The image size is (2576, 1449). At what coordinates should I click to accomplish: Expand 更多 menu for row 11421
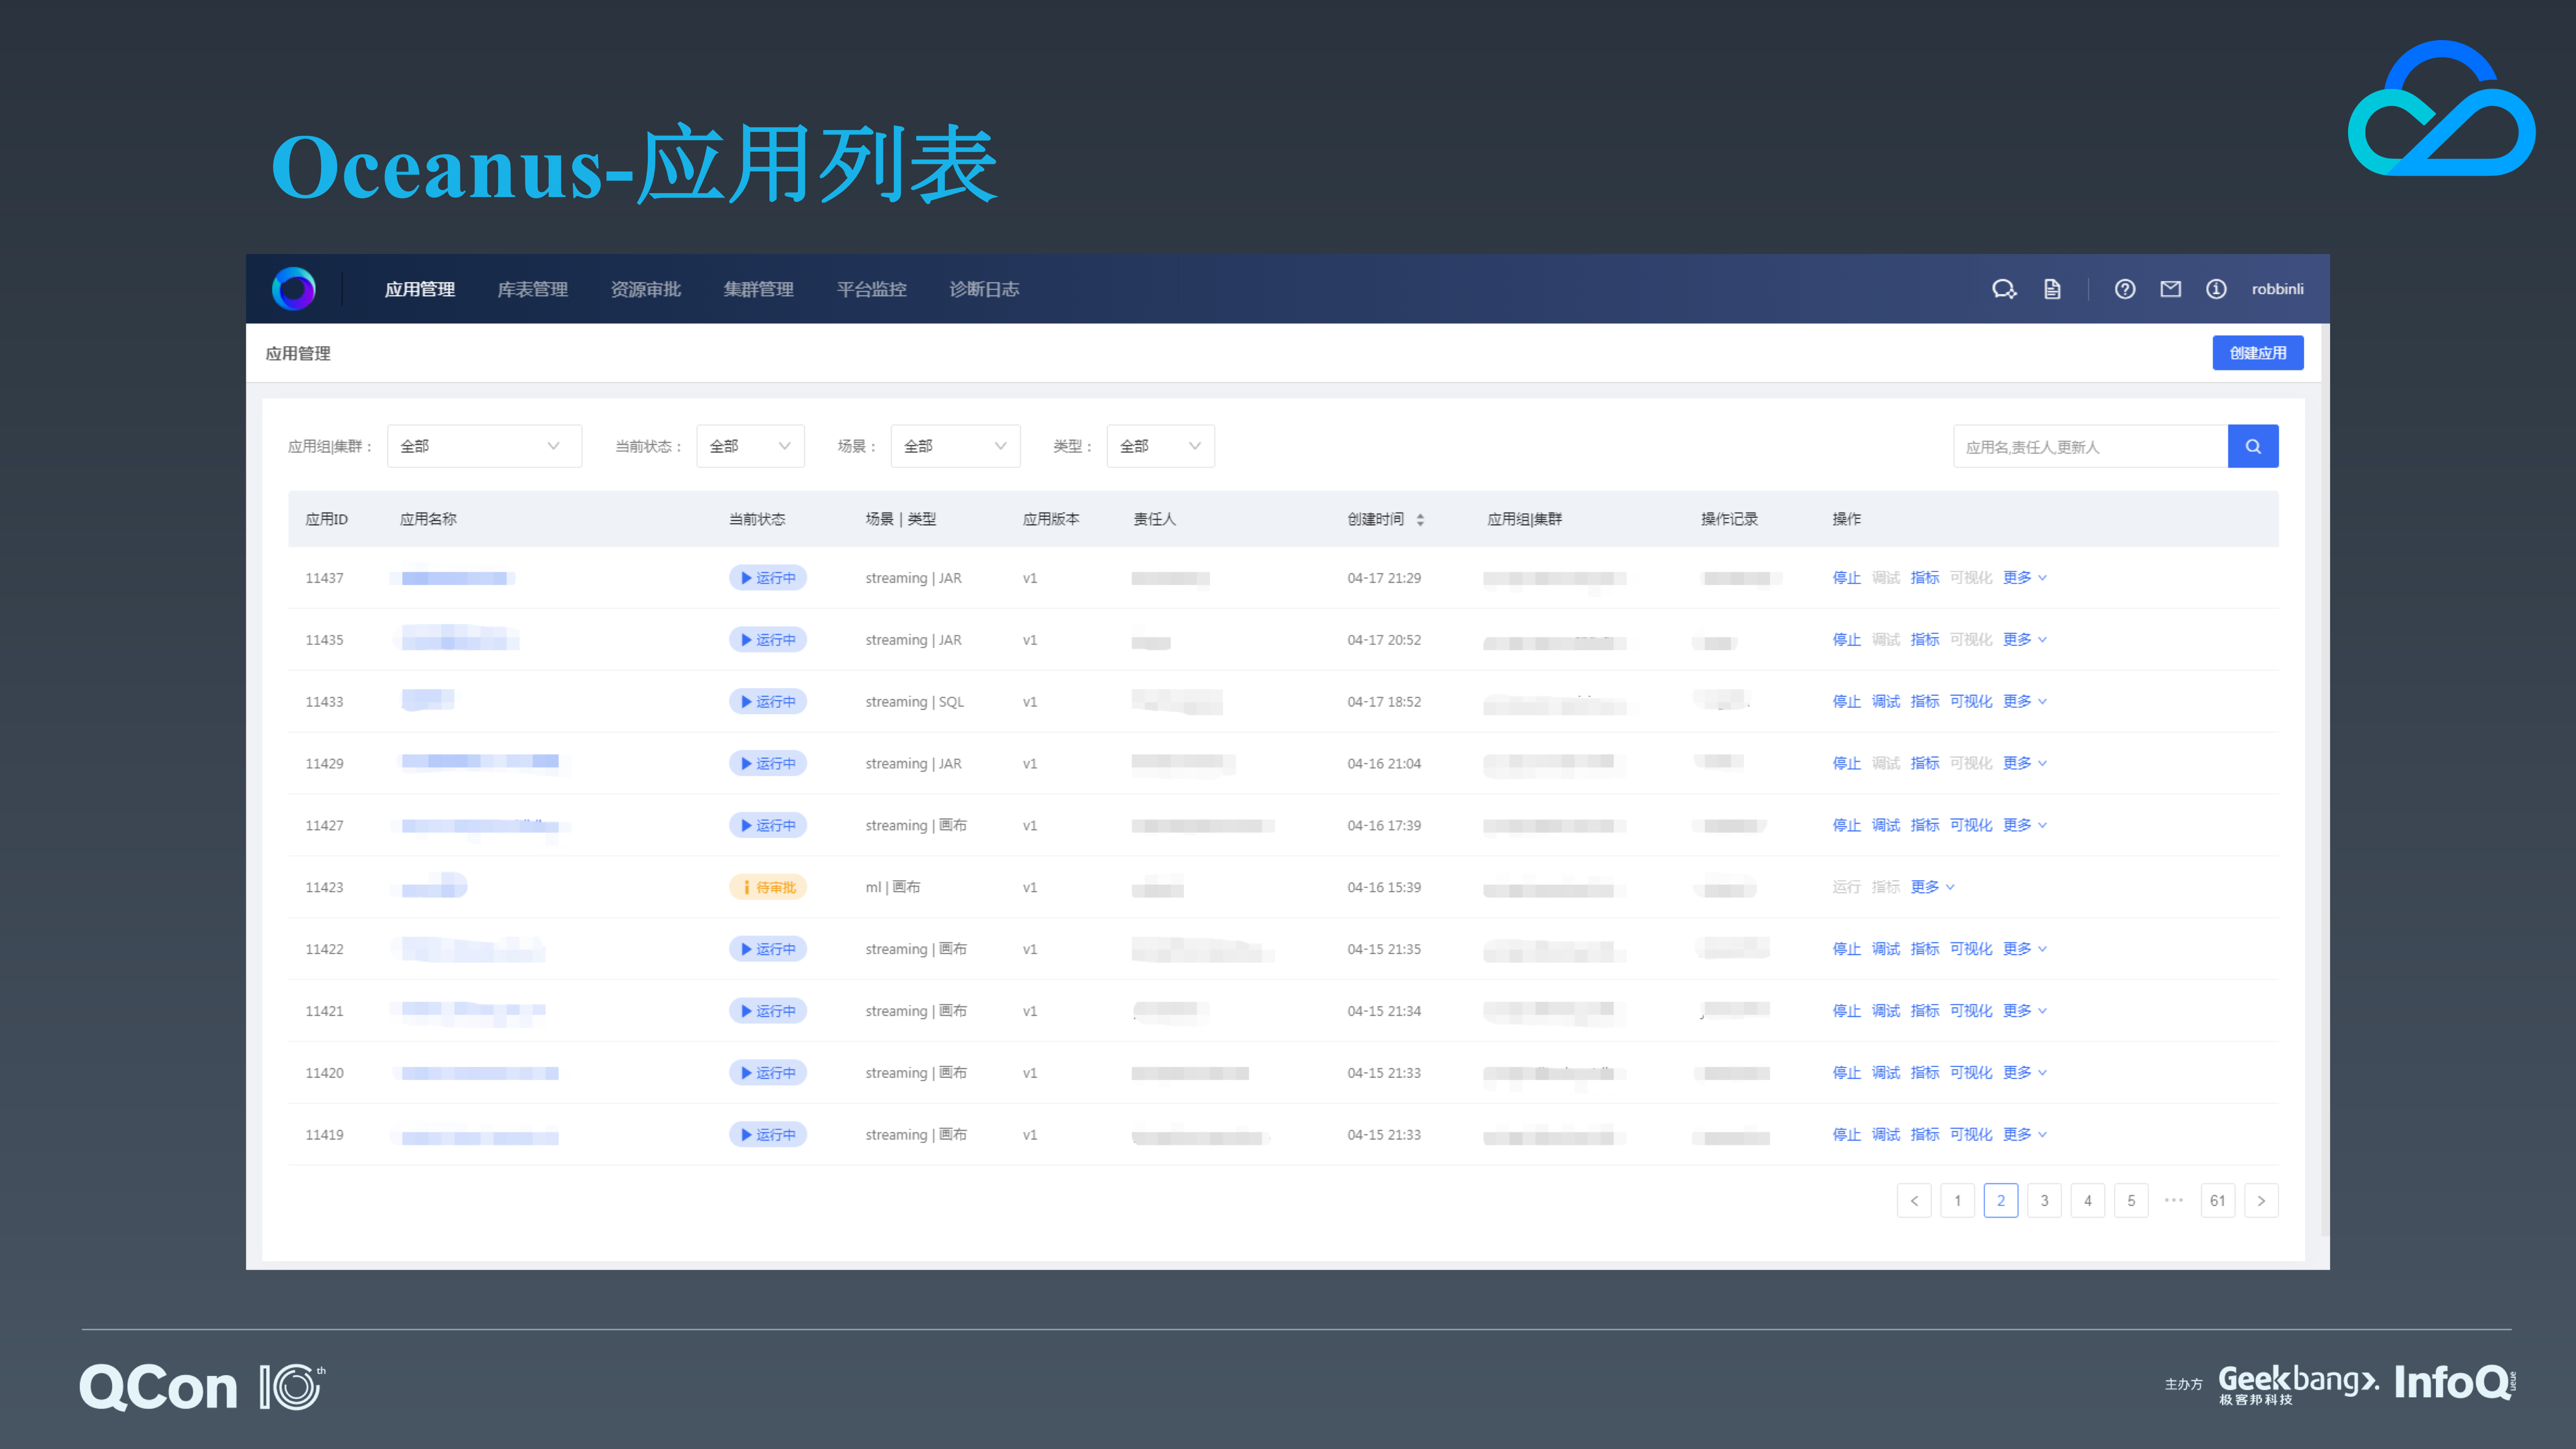coord(2025,1011)
